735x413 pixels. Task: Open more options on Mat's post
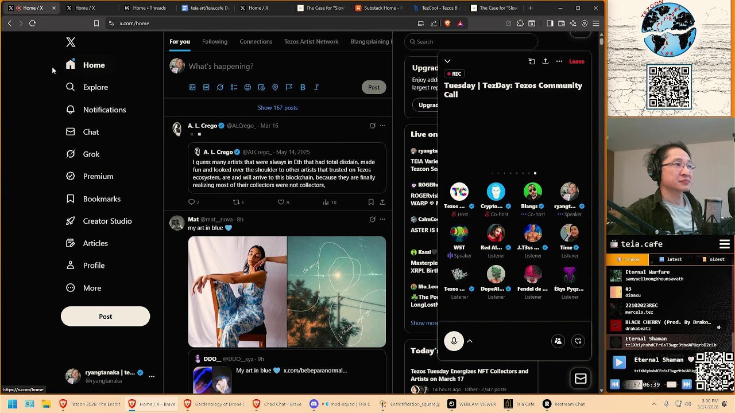click(x=382, y=219)
